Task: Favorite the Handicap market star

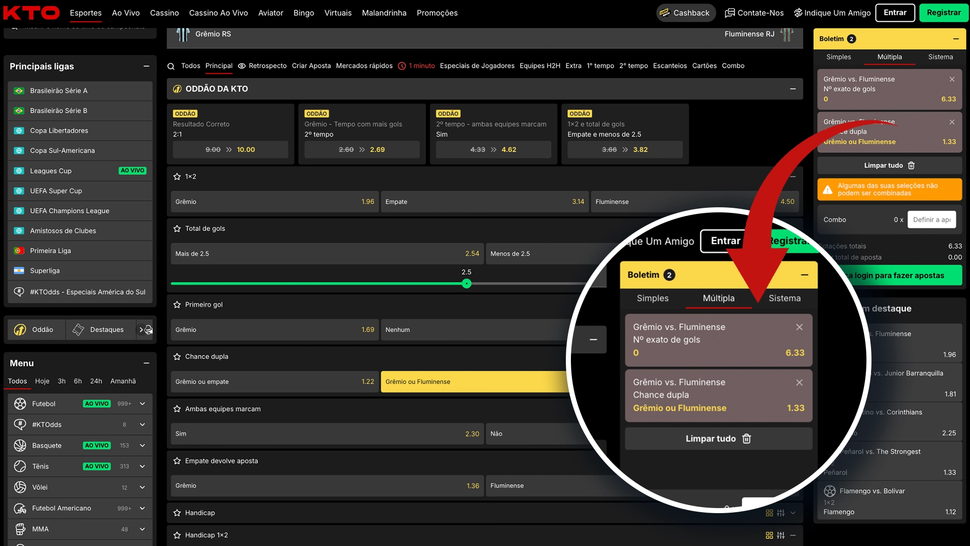Action: [177, 513]
